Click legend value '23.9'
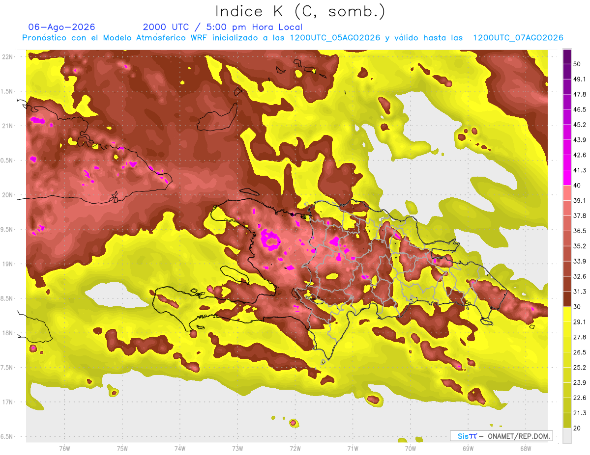This screenshot has height=455, width=590. click(580, 383)
